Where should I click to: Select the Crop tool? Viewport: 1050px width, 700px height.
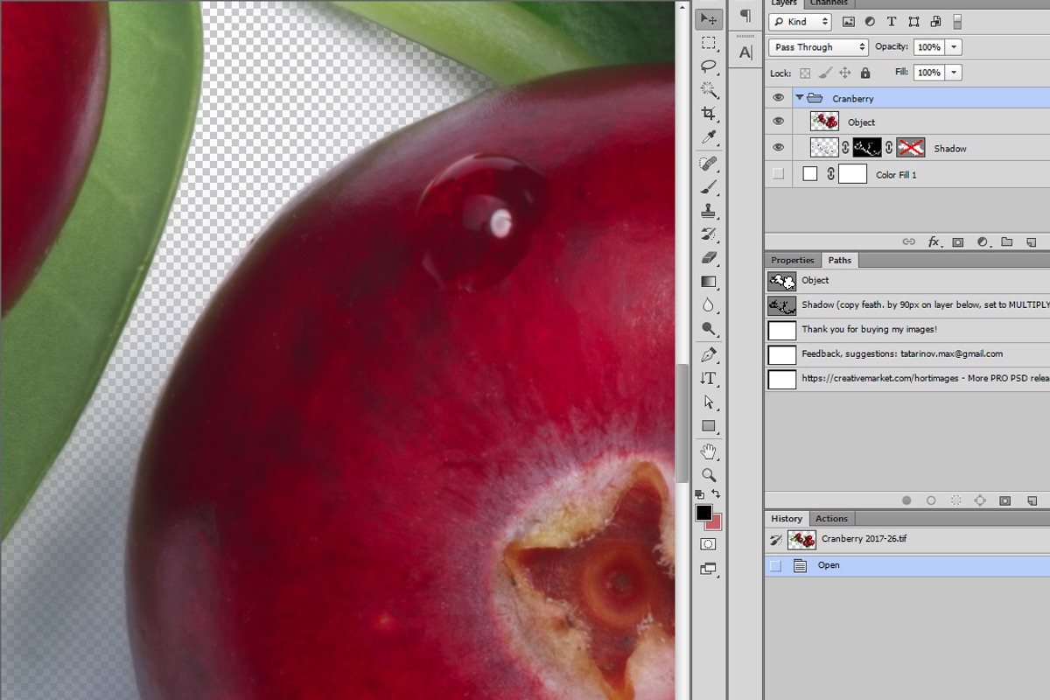tap(709, 112)
